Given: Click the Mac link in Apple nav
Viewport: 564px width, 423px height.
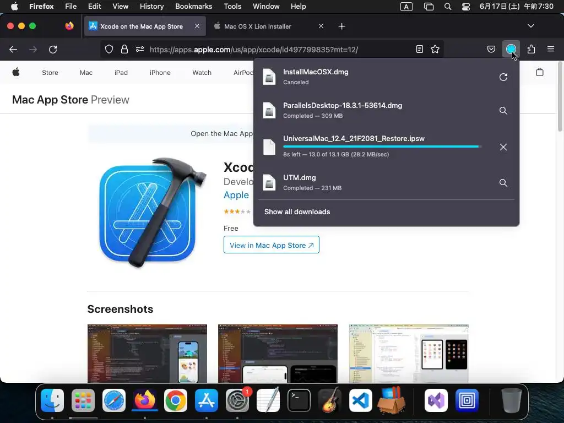Looking at the screenshot, I should point(86,73).
